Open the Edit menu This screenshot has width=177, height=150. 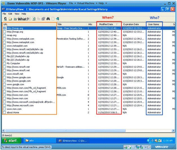click(10, 14)
